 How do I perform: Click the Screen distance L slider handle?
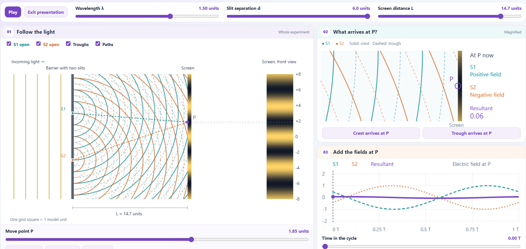tap(501, 16)
